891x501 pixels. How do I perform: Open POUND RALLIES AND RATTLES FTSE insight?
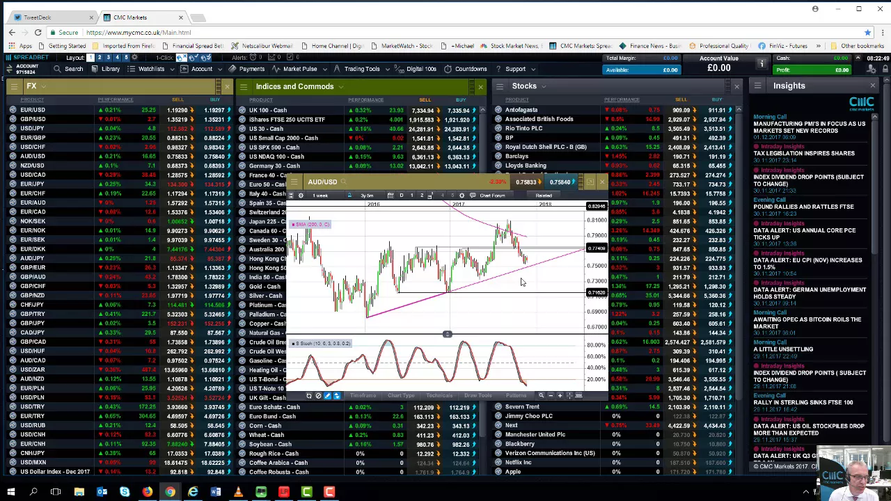[803, 207]
